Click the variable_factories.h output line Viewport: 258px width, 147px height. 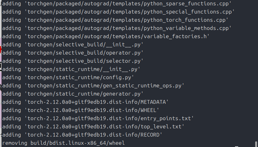[x=106, y=36]
